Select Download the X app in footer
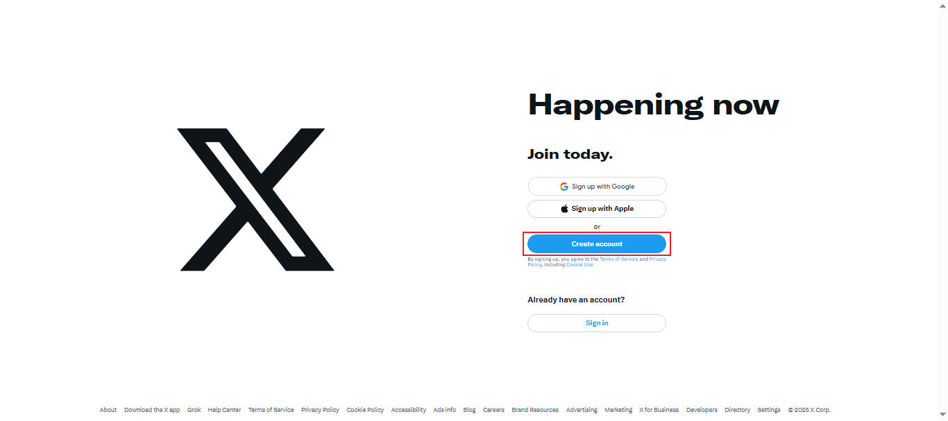Screen dimensions: 948x421 click(152, 410)
